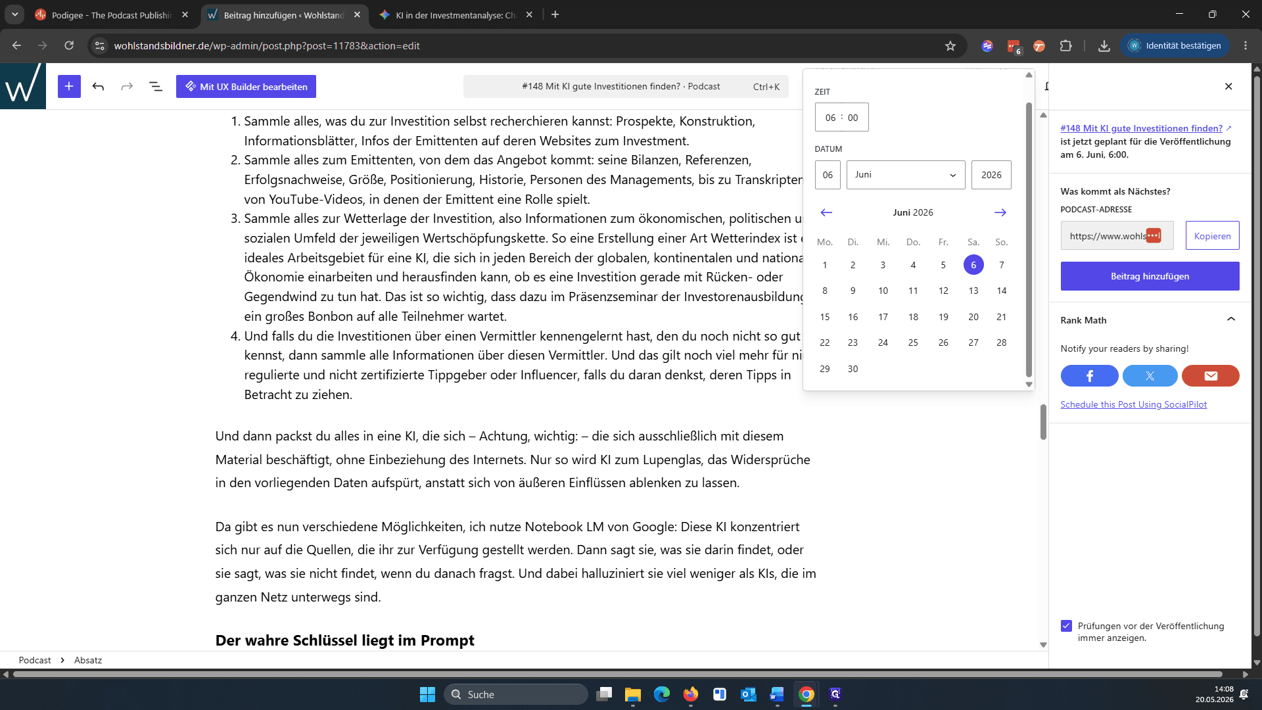
Task: Select June 25 in the calendar
Action: click(913, 343)
